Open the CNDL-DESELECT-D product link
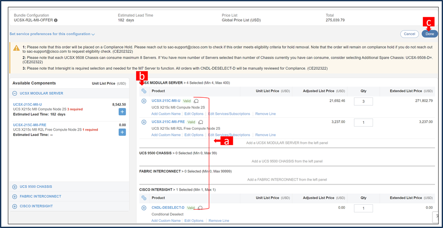The image size is (443, 228). 168,207
